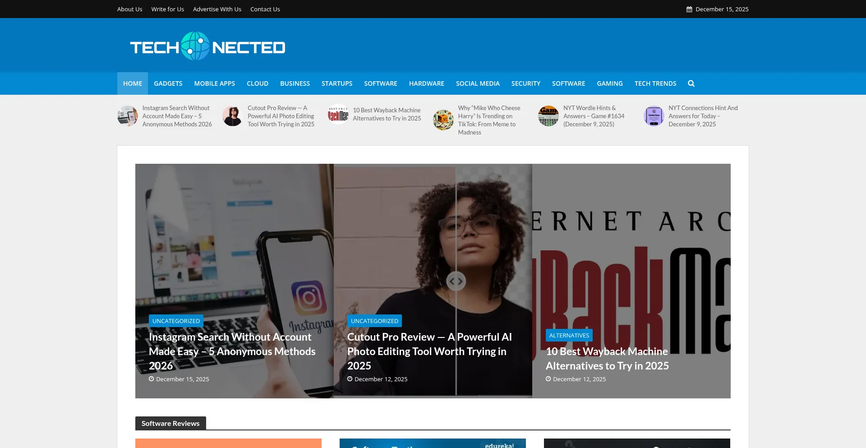The height and width of the screenshot is (448, 866).
Task: Open the Write for Us link
Action: click(167, 9)
